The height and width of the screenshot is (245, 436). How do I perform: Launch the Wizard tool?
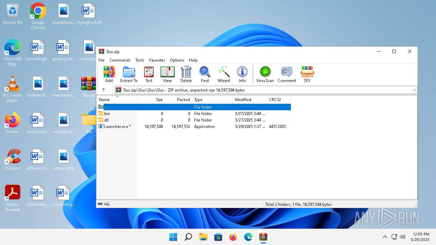coord(224,74)
